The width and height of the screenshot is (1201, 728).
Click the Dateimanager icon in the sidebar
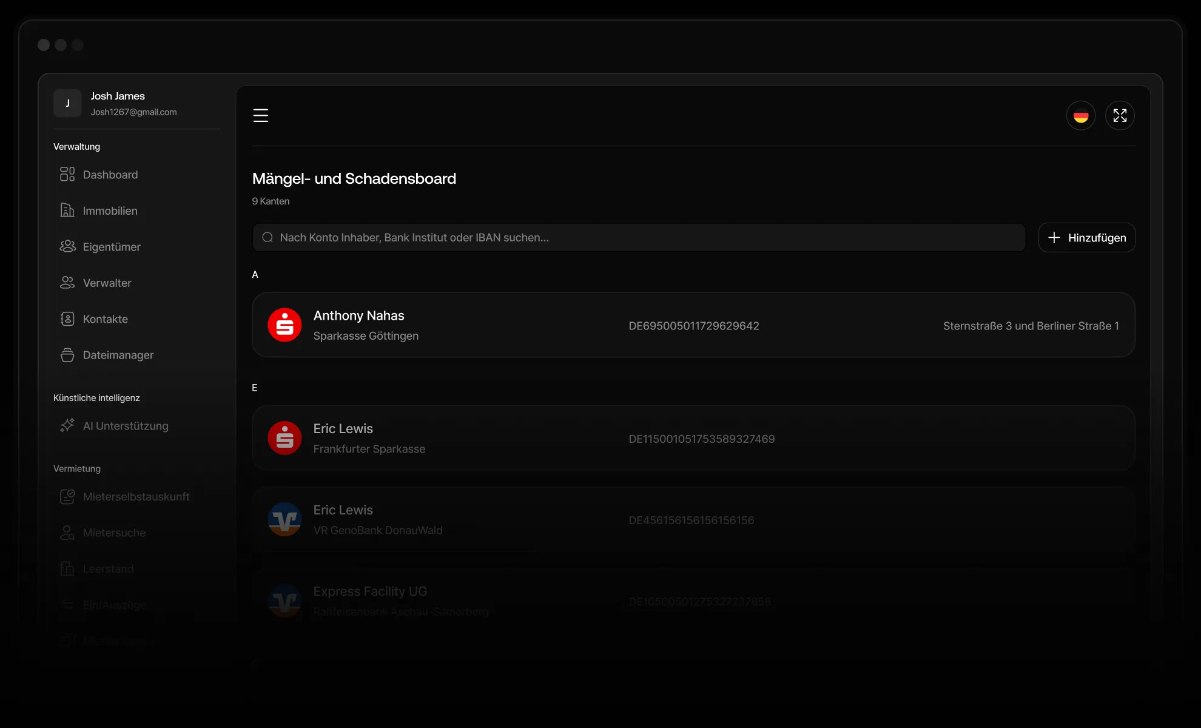(x=67, y=355)
